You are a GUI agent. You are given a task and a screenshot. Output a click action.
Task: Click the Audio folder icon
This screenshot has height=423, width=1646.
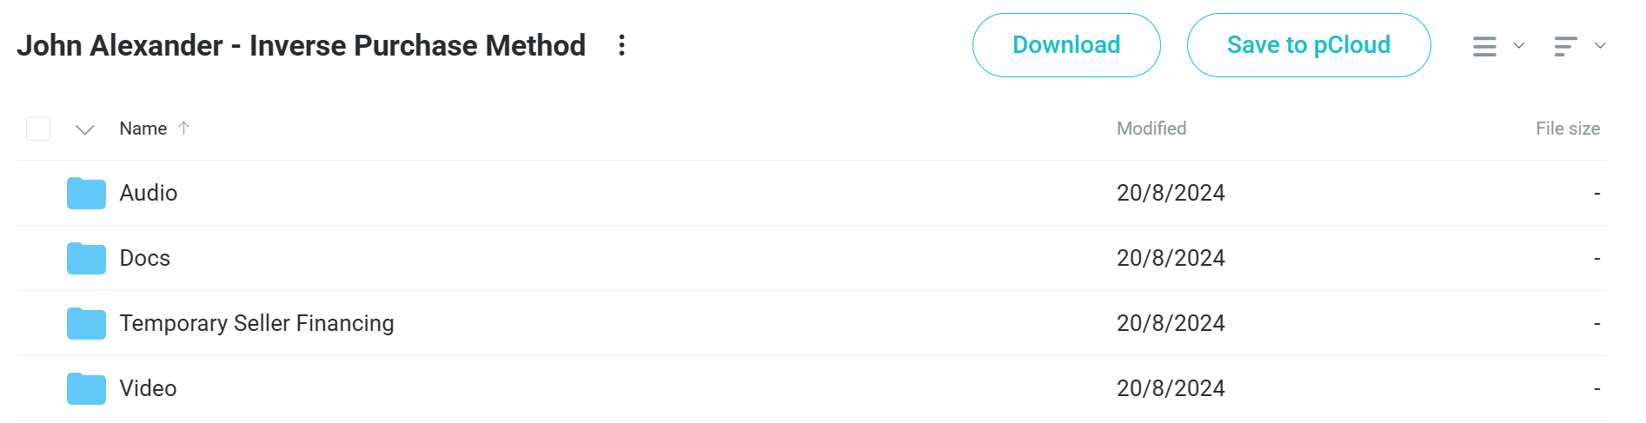86,193
